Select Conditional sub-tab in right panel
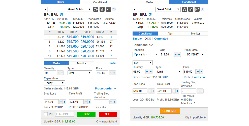The image size is (249, 126). coord(145,34)
